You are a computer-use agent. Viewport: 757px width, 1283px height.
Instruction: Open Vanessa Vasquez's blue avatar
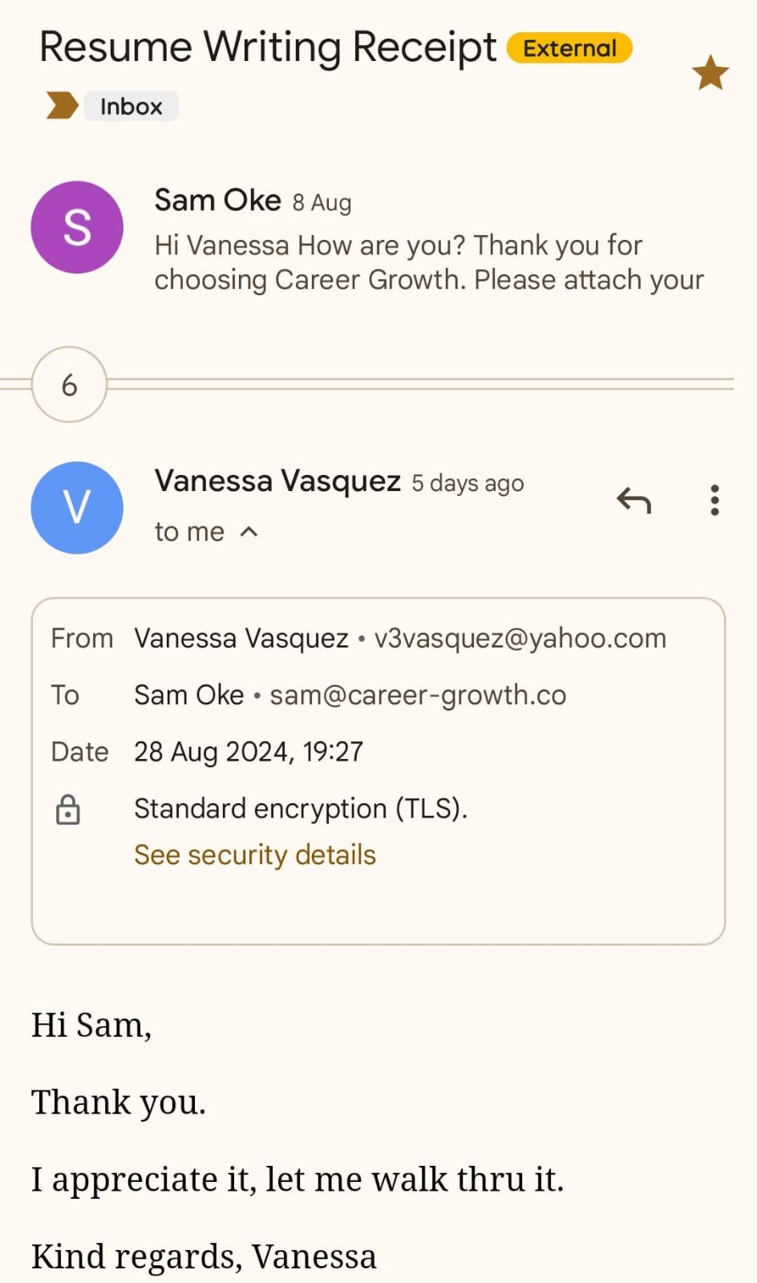77,507
